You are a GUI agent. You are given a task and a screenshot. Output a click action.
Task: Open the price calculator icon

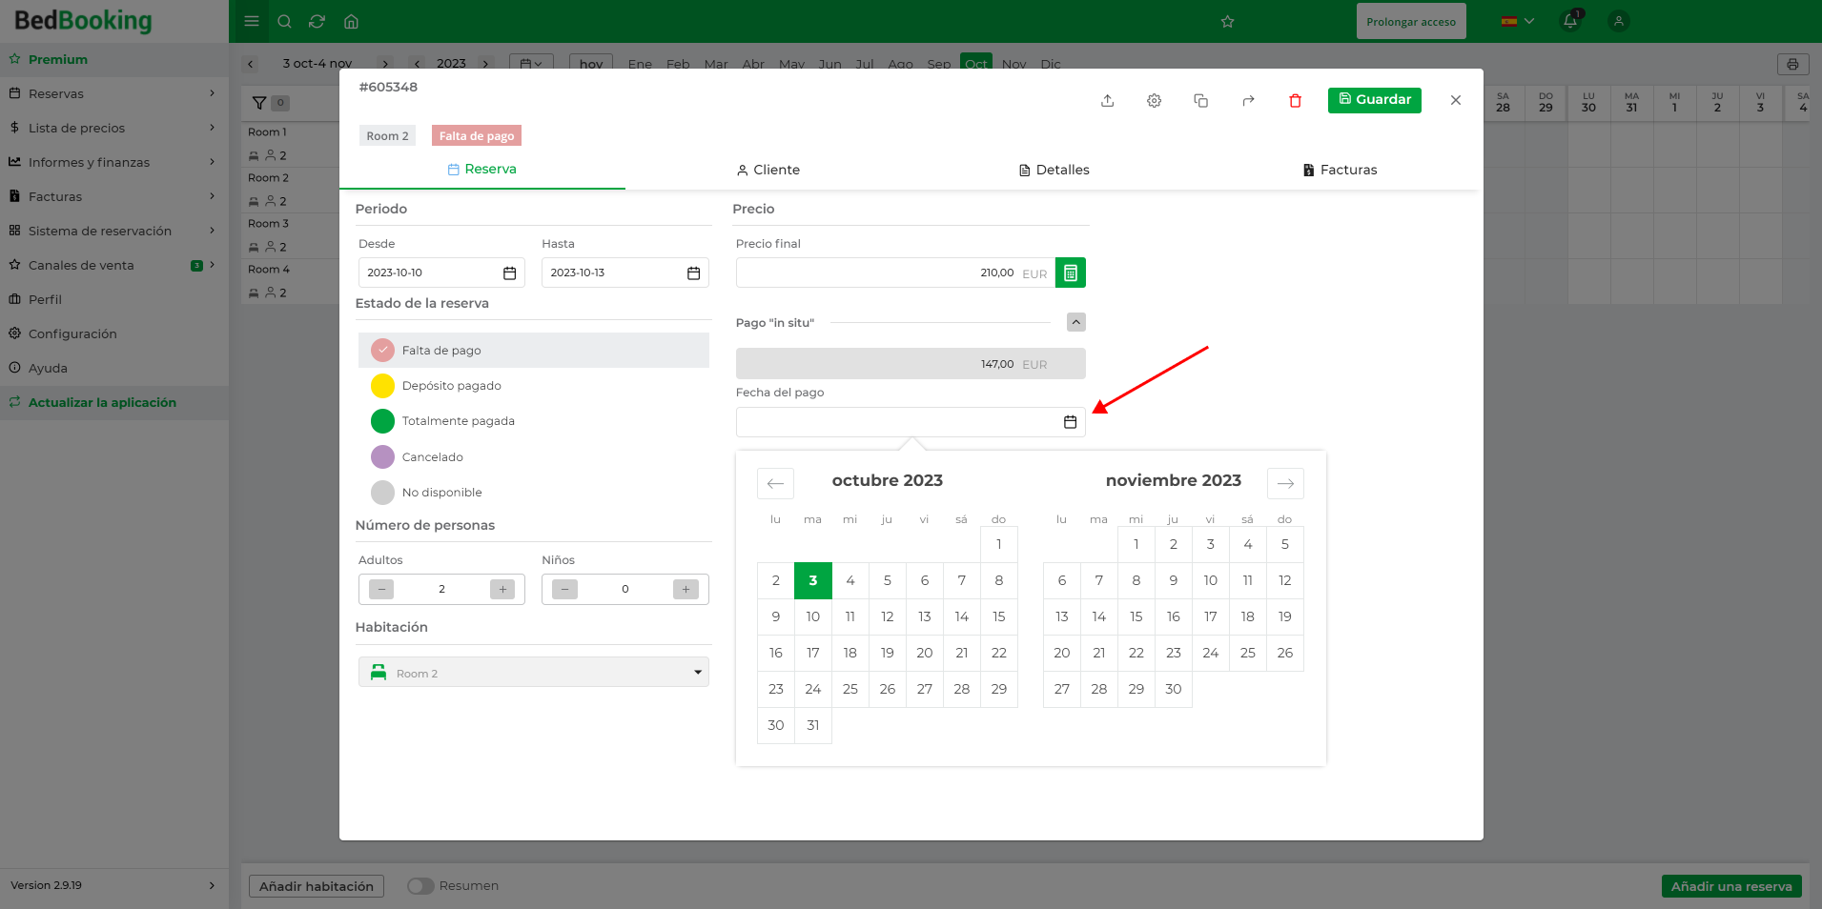pos(1071,273)
